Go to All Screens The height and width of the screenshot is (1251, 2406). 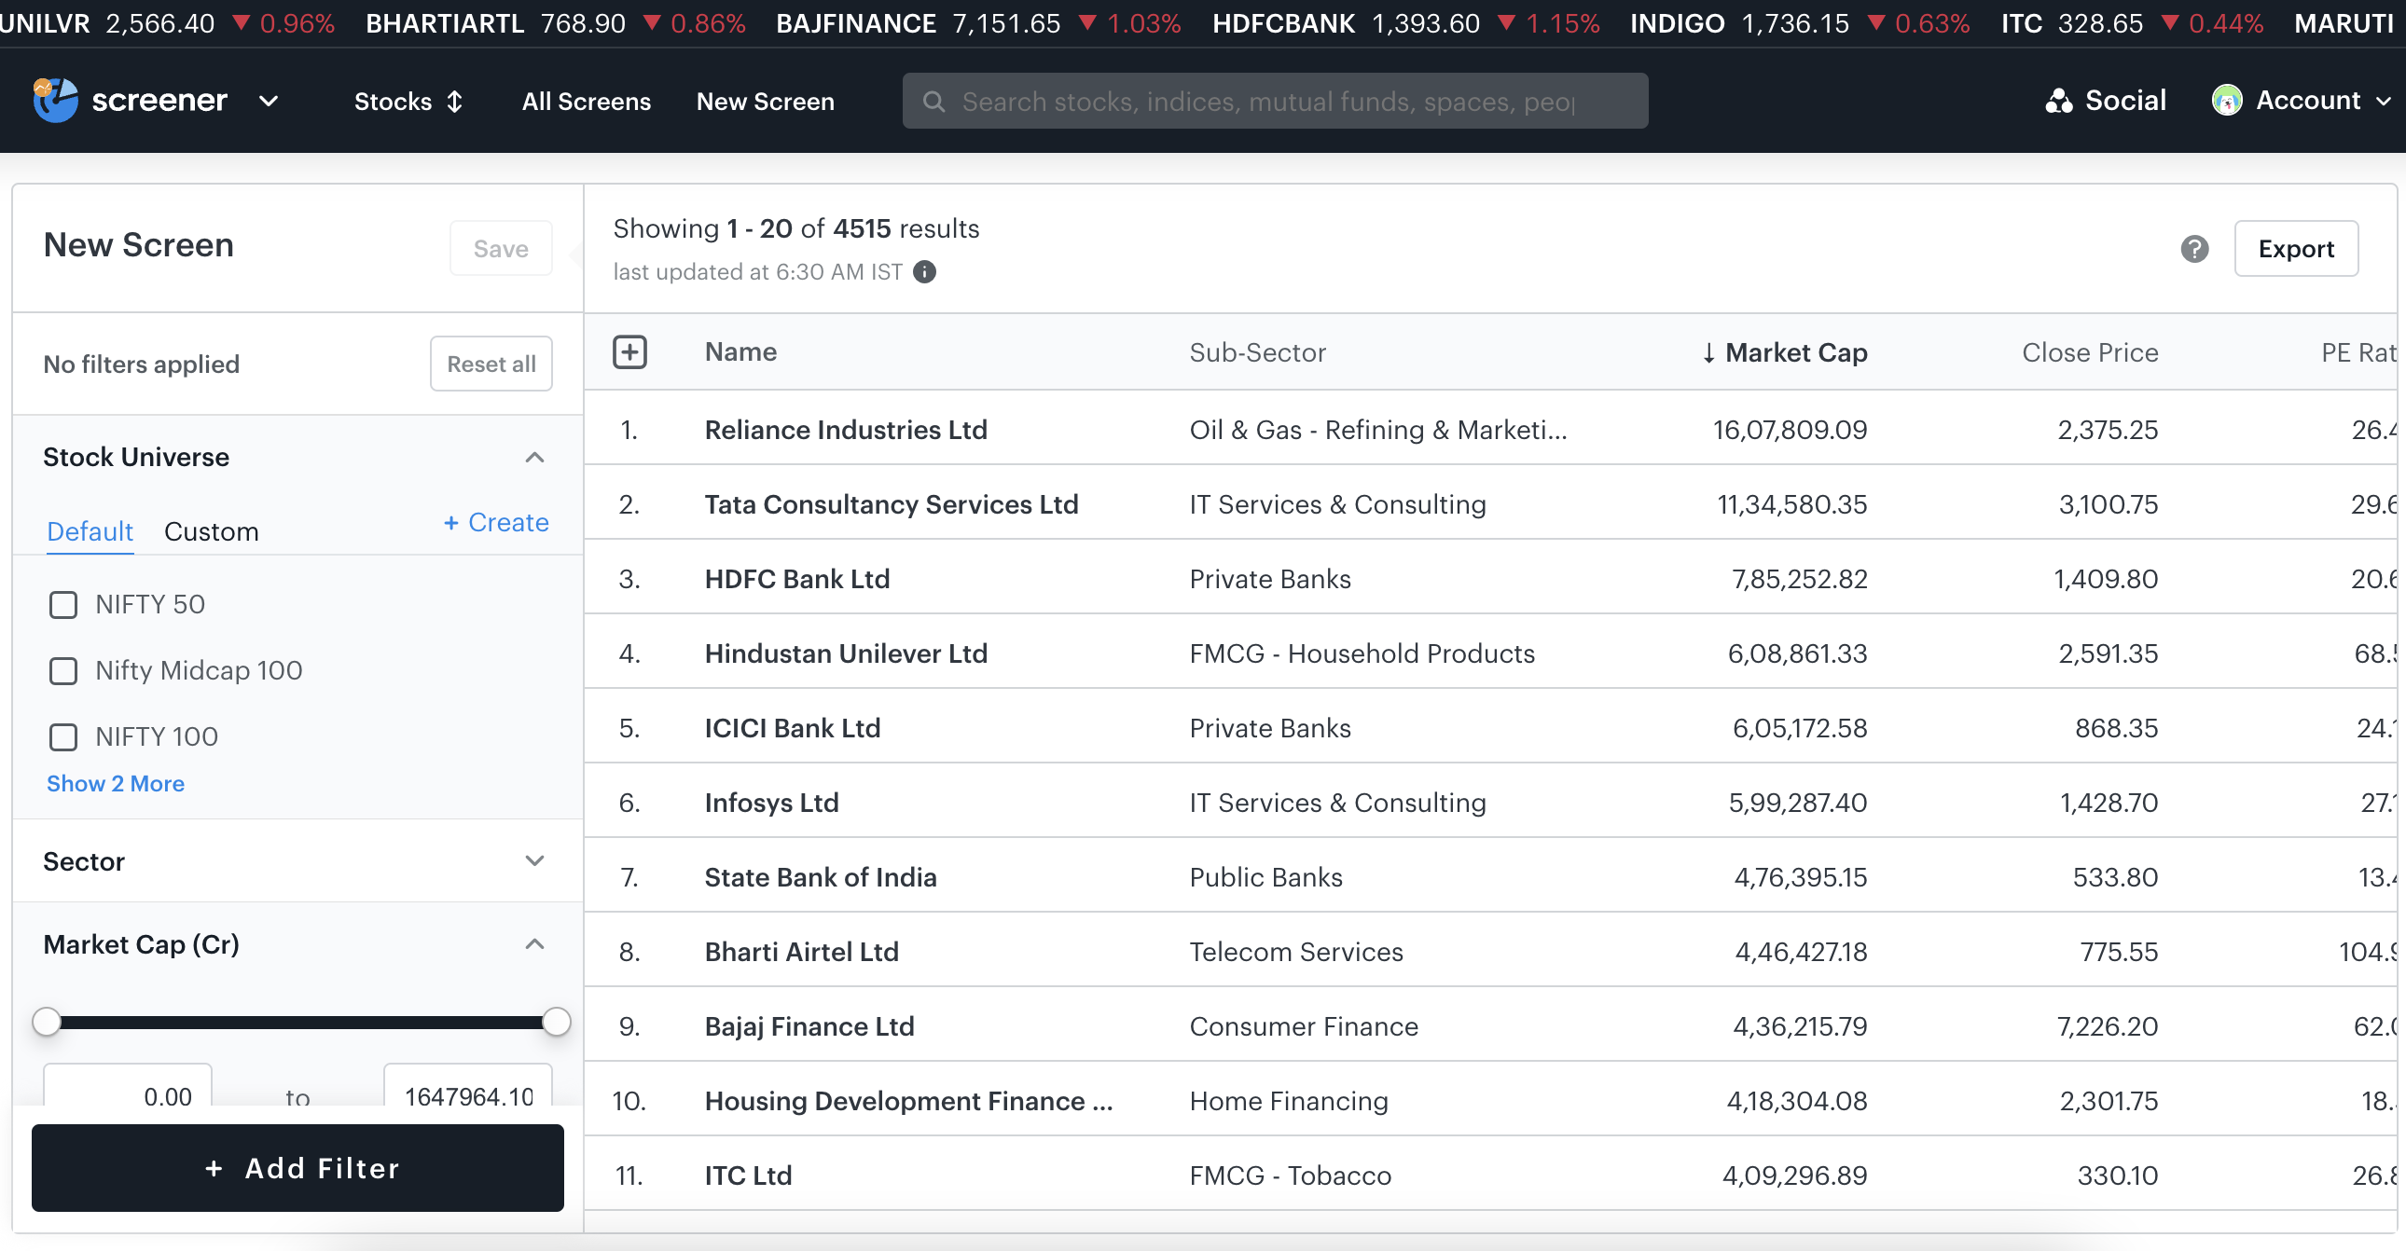click(x=586, y=101)
